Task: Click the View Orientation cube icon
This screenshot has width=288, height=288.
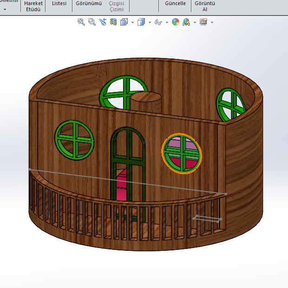Action: point(124,22)
